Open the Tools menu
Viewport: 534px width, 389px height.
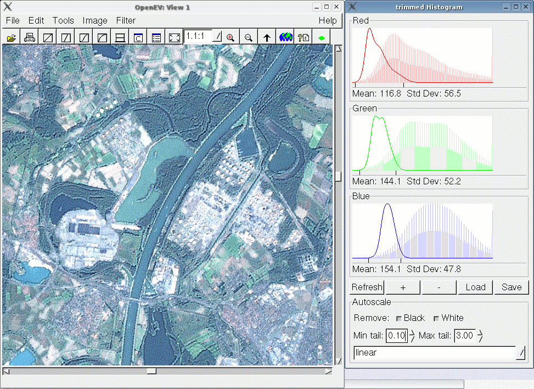point(63,20)
